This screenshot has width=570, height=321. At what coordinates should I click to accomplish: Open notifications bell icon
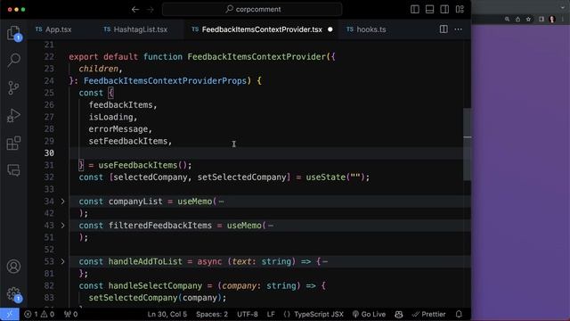459,314
